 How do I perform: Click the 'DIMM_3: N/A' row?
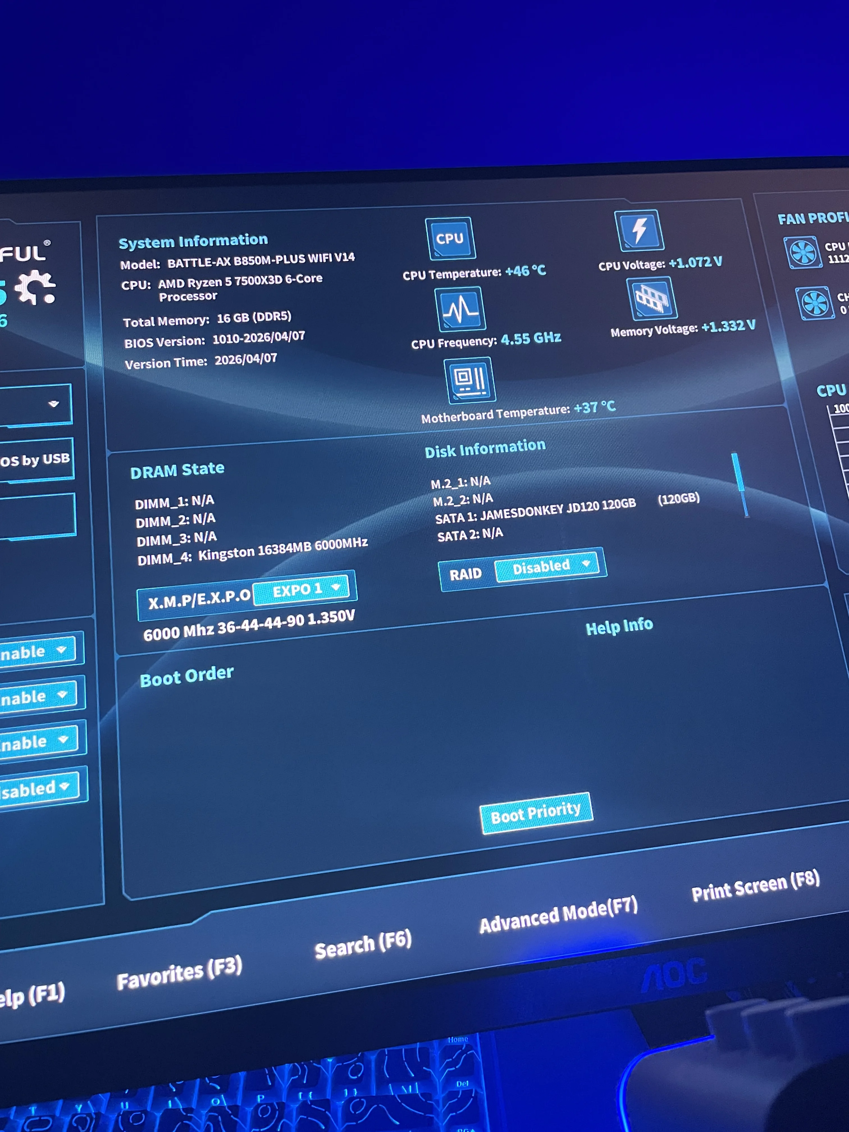(x=177, y=539)
